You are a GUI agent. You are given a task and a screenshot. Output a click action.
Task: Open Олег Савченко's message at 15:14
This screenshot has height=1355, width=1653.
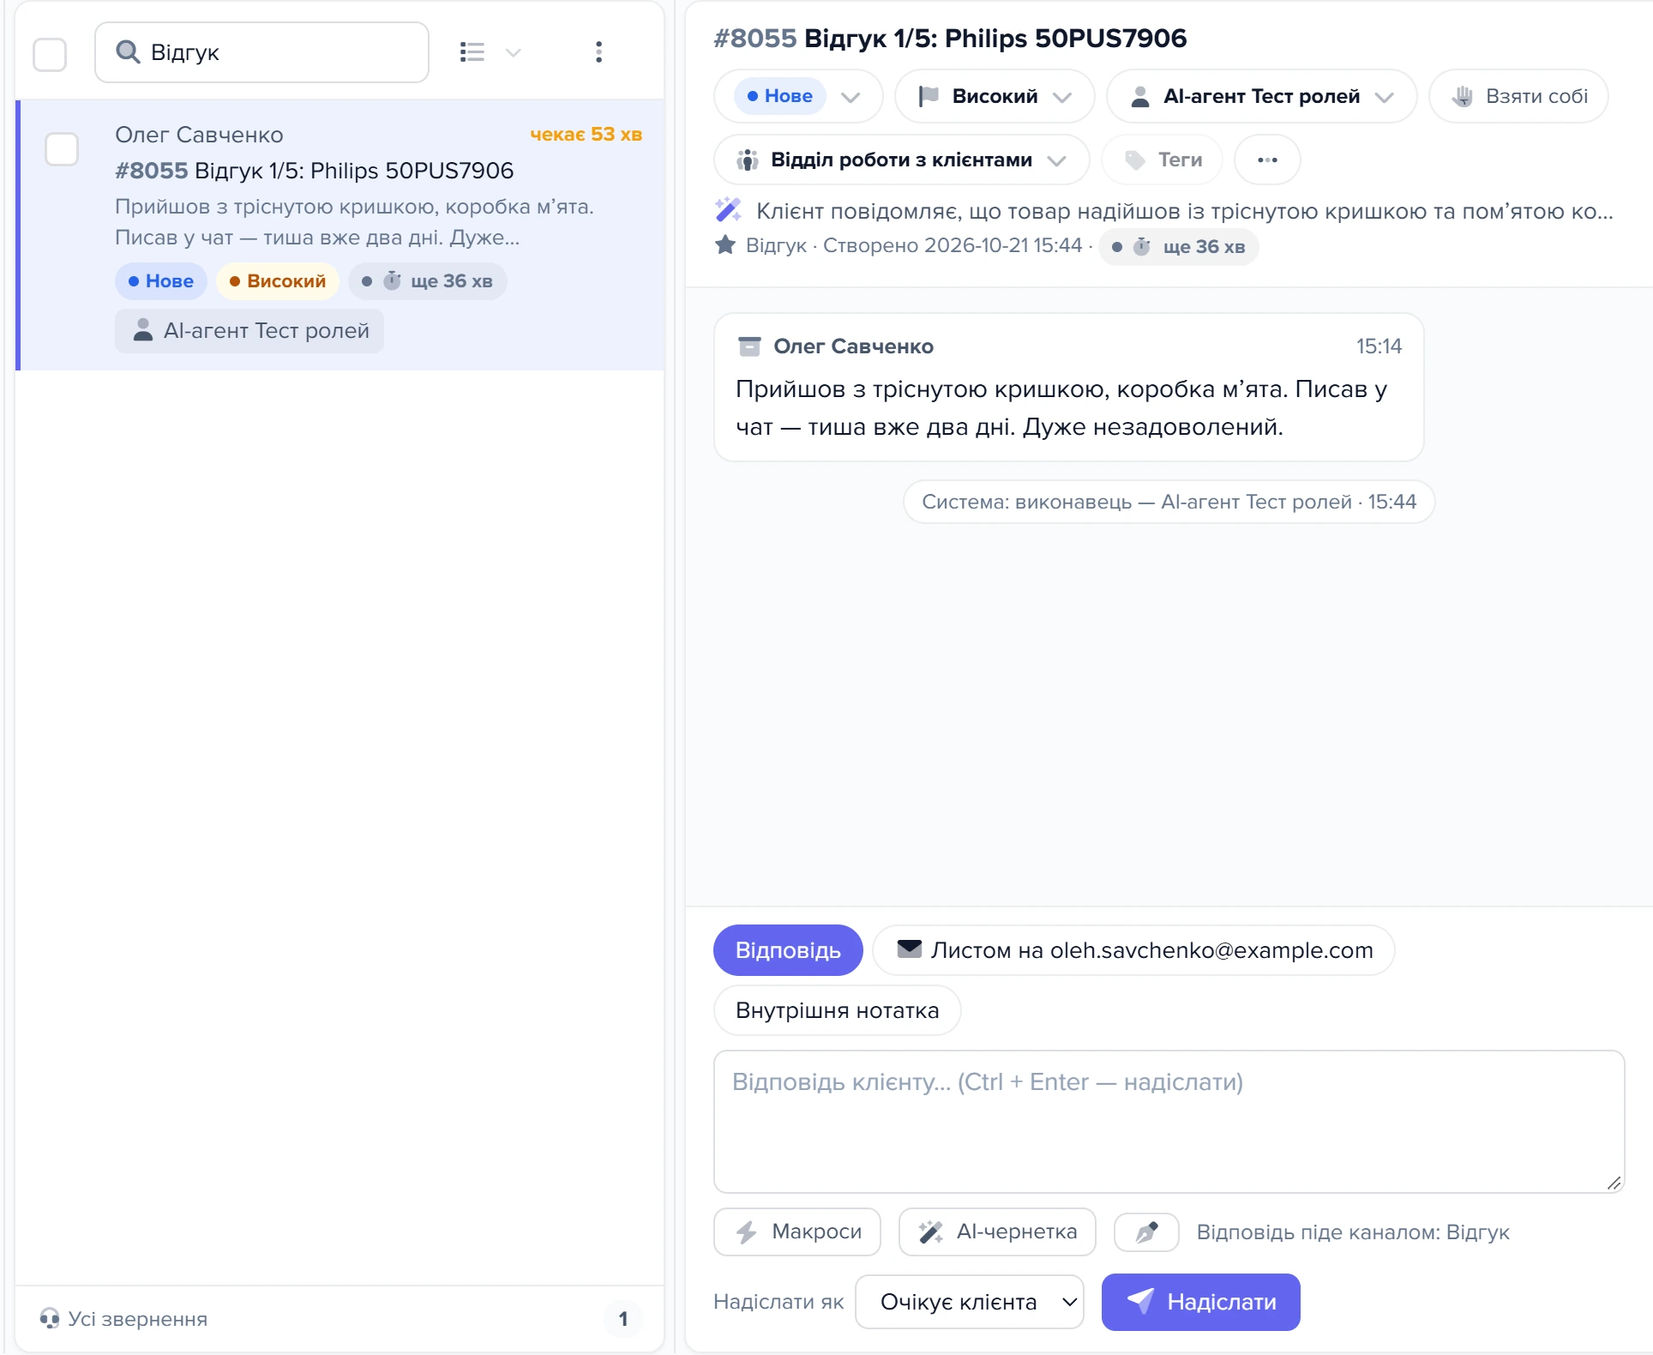(1068, 387)
